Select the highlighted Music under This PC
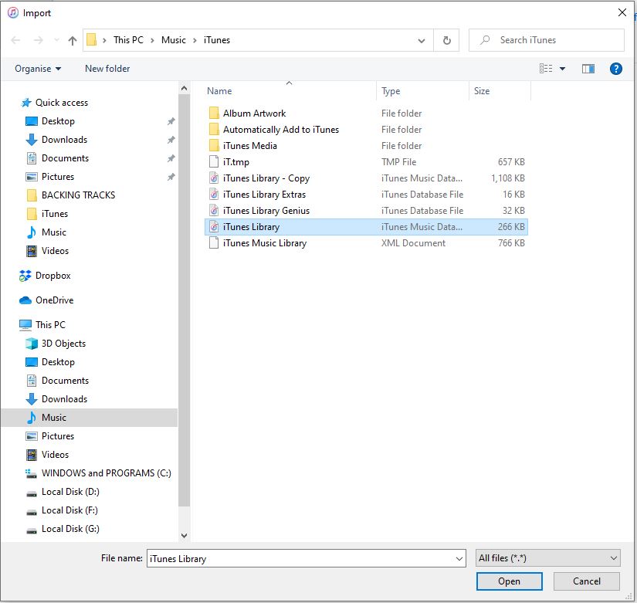This screenshot has height=603, width=637. coord(89,418)
